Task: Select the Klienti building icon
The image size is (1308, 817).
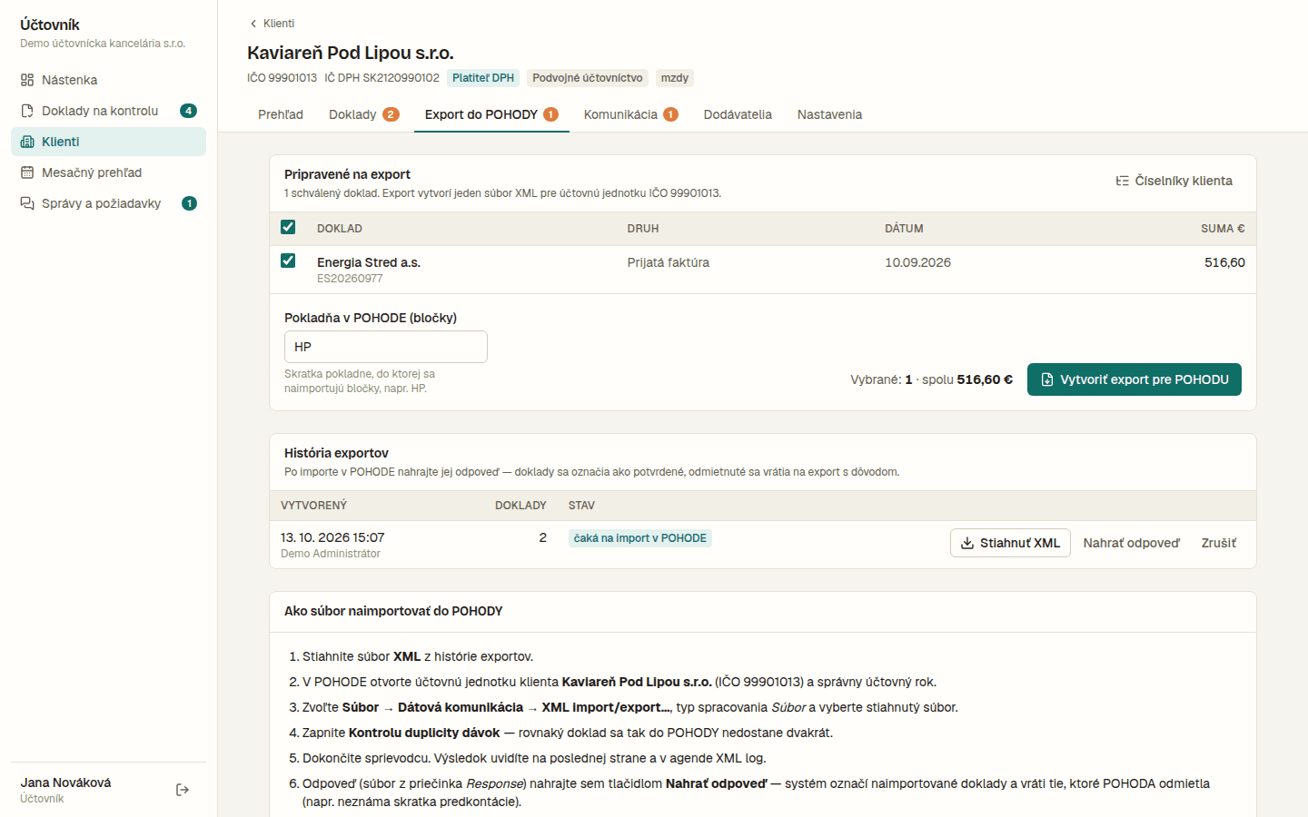Action: click(x=27, y=142)
